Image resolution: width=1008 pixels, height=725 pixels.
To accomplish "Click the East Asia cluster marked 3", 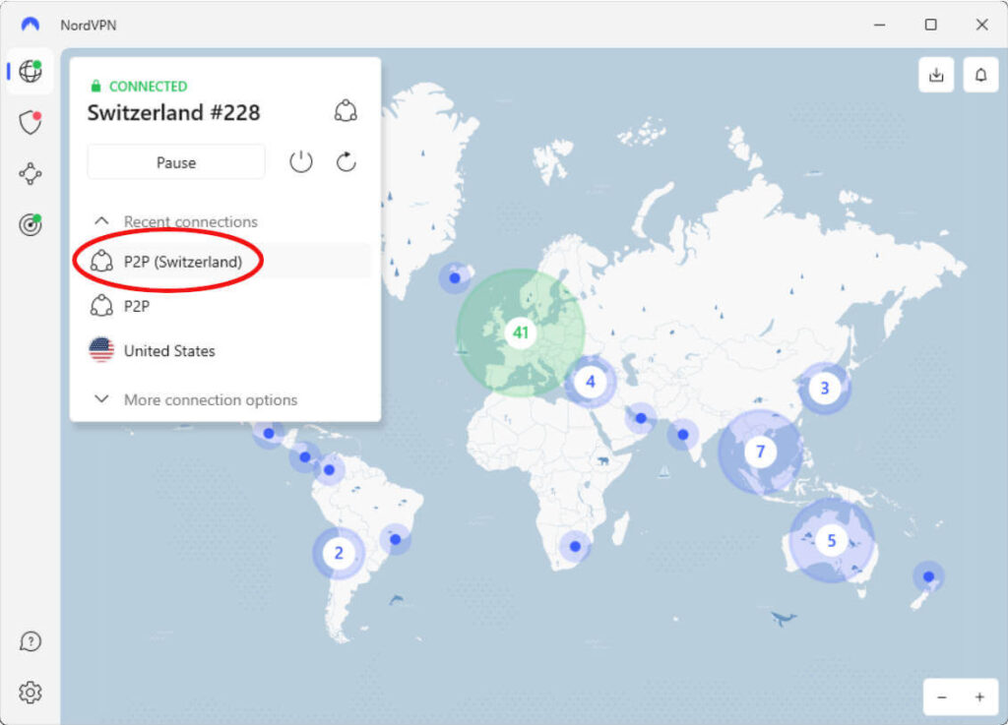I will coord(825,388).
